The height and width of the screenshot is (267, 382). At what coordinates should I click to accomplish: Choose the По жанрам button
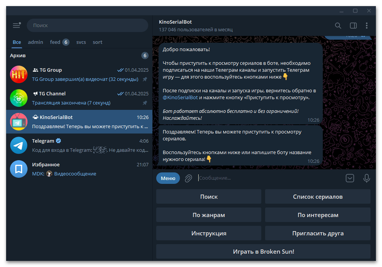[209, 215]
